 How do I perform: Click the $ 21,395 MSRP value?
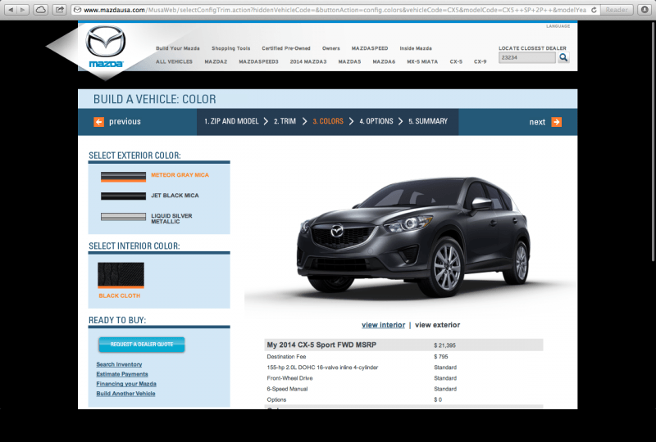(x=444, y=345)
